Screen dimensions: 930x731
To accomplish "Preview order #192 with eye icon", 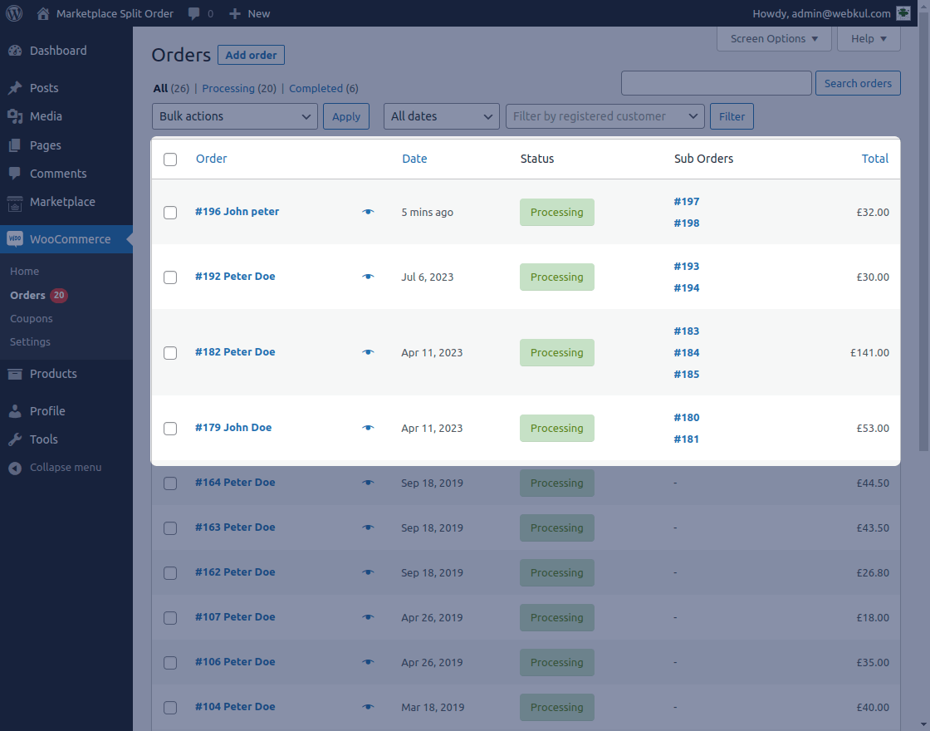I will tap(368, 277).
